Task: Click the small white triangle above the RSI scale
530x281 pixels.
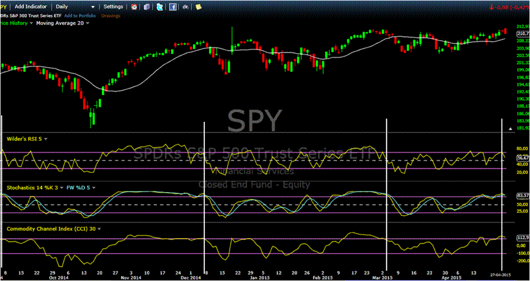Action: click(511, 129)
